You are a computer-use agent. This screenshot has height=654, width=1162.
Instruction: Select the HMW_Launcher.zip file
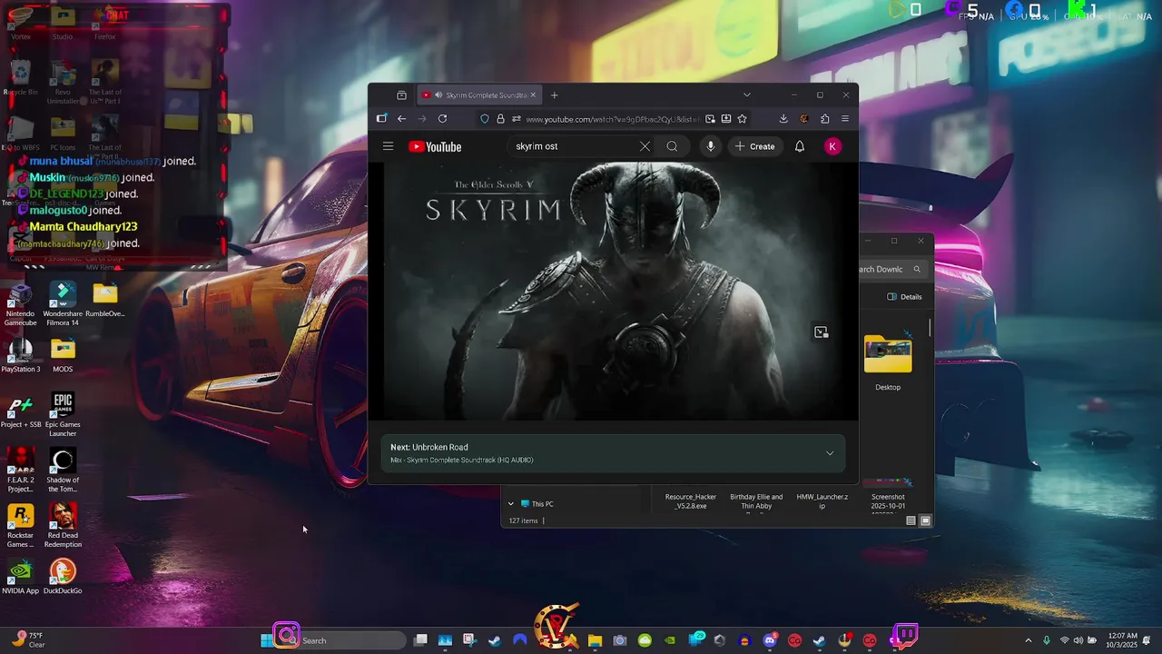822,501
